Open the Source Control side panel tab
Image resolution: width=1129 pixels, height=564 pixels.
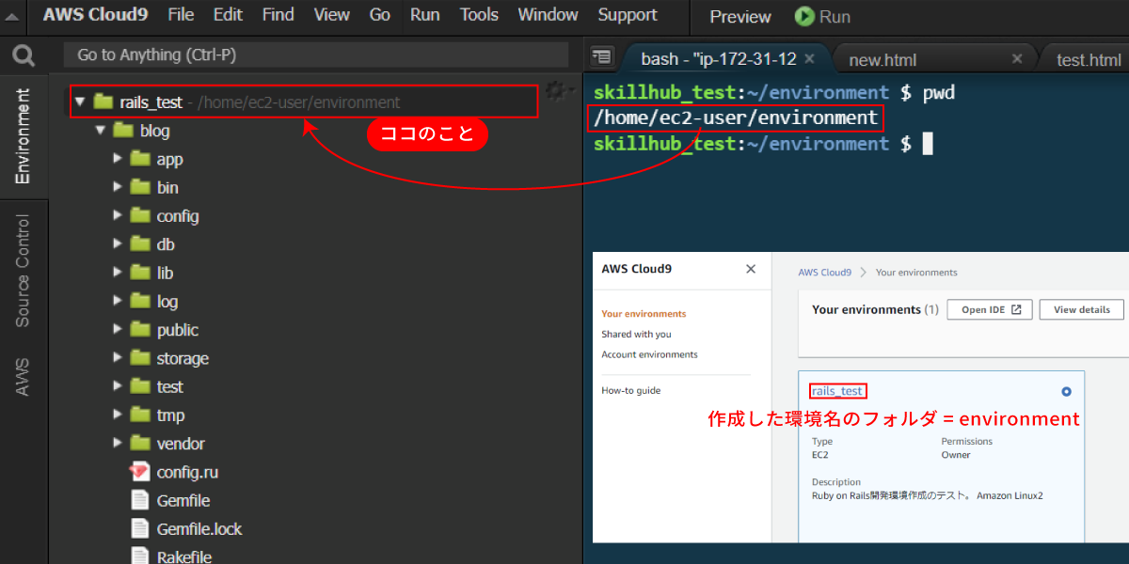tap(23, 271)
